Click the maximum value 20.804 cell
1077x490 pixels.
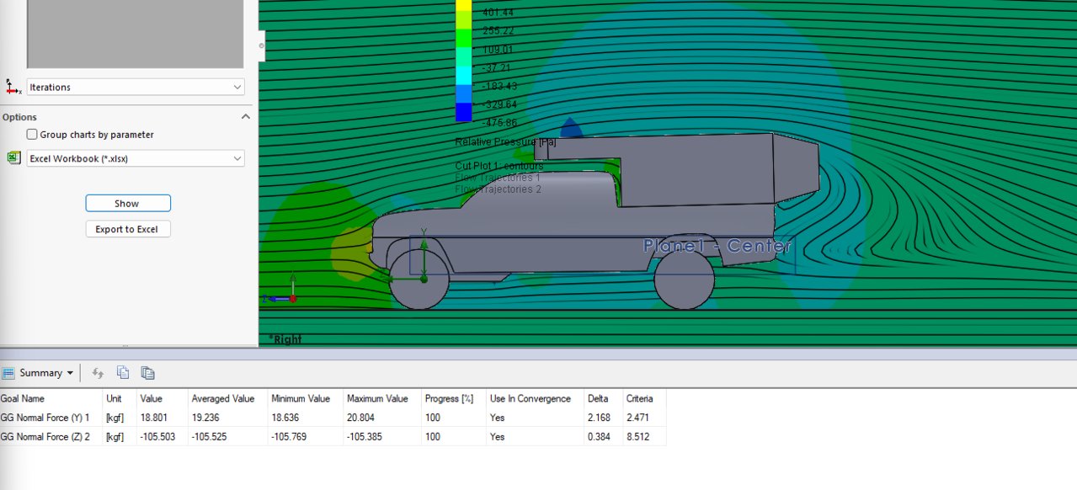pyautogui.click(x=360, y=416)
